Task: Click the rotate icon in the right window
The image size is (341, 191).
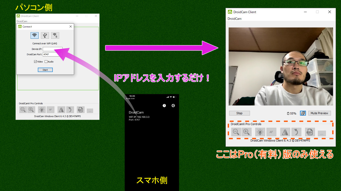Action: (296, 132)
